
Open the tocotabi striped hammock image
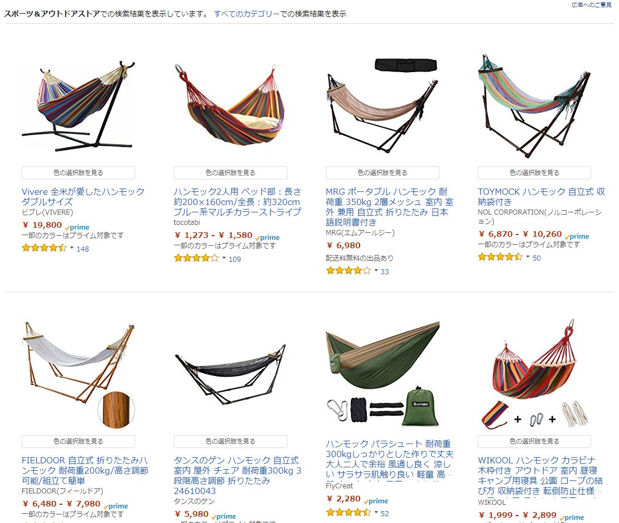click(230, 106)
